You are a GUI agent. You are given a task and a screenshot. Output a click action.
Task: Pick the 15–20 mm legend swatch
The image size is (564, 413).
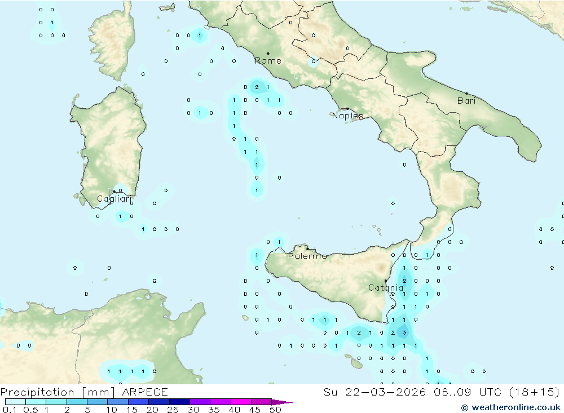point(139,402)
